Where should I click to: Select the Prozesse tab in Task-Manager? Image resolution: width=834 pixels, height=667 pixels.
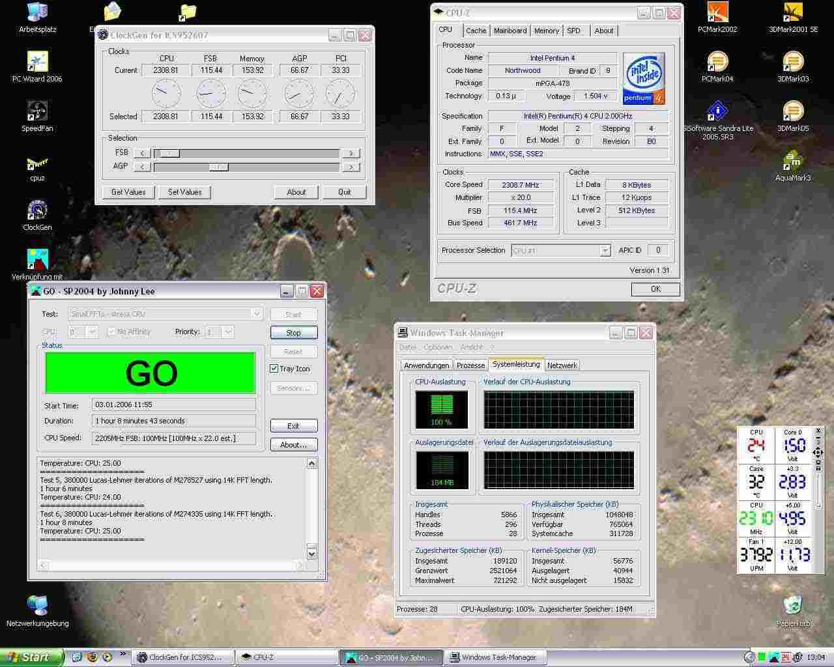pyautogui.click(x=470, y=365)
